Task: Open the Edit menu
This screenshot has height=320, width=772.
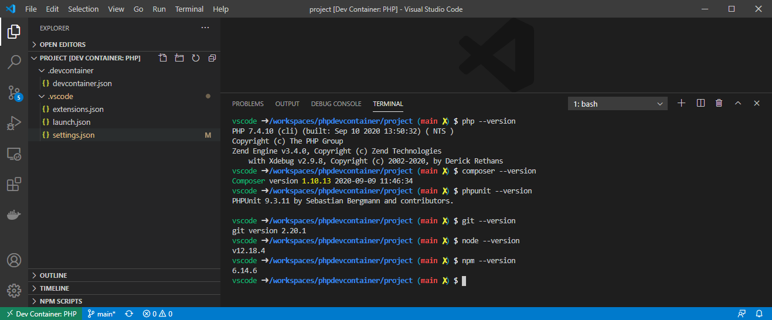Action: [x=52, y=9]
